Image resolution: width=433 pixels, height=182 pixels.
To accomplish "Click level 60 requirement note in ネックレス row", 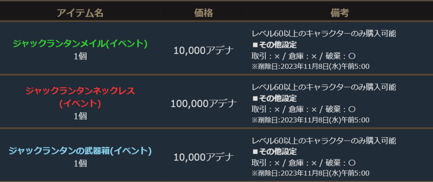I will pos(323,87).
